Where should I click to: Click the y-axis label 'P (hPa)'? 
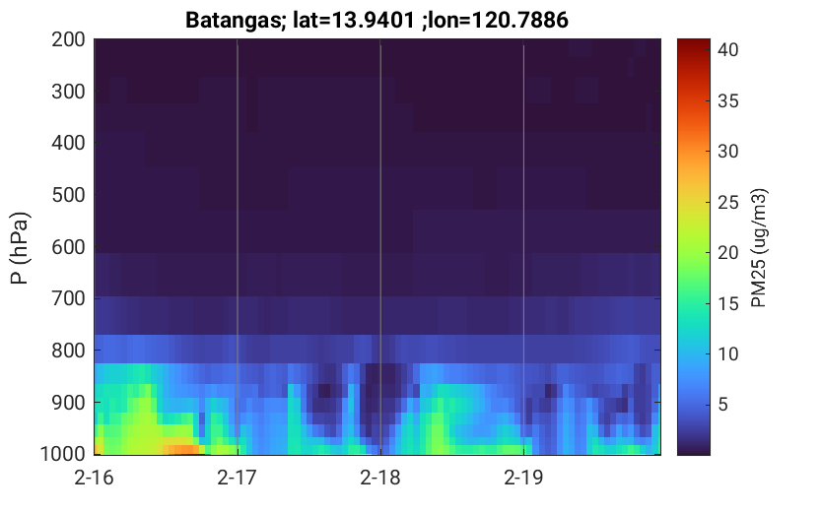coord(20,248)
